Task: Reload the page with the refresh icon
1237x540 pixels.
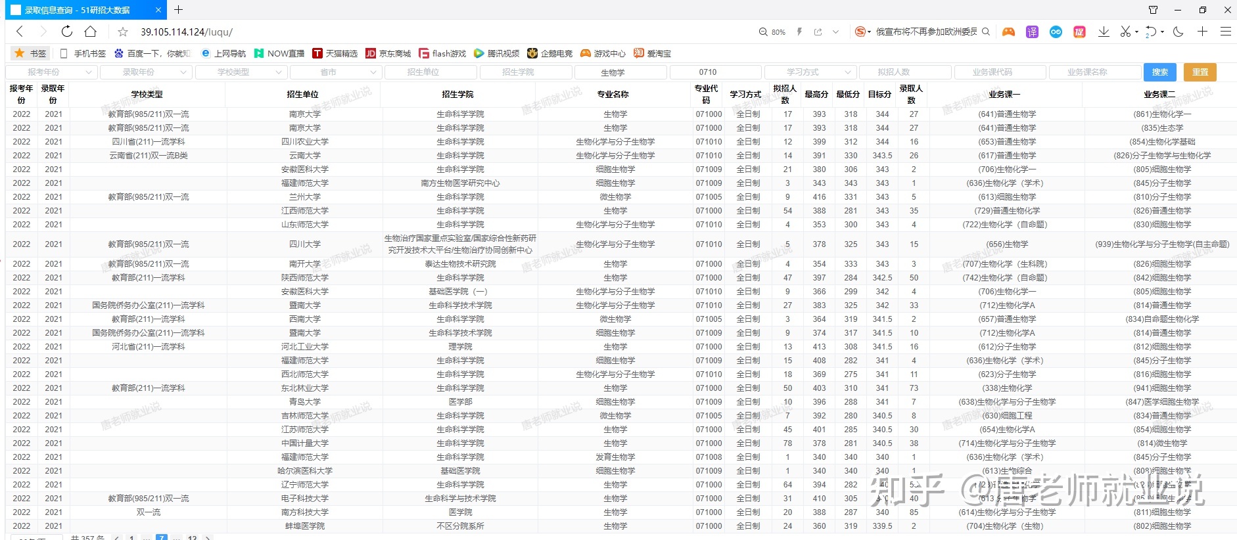Action: point(67,32)
